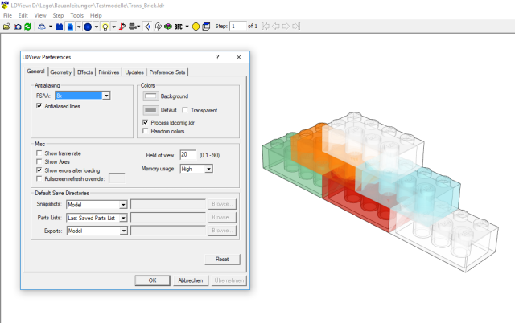Open the Parts Lists directory dropdown
This screenshot has height=323, width=515.
(123, 218)
